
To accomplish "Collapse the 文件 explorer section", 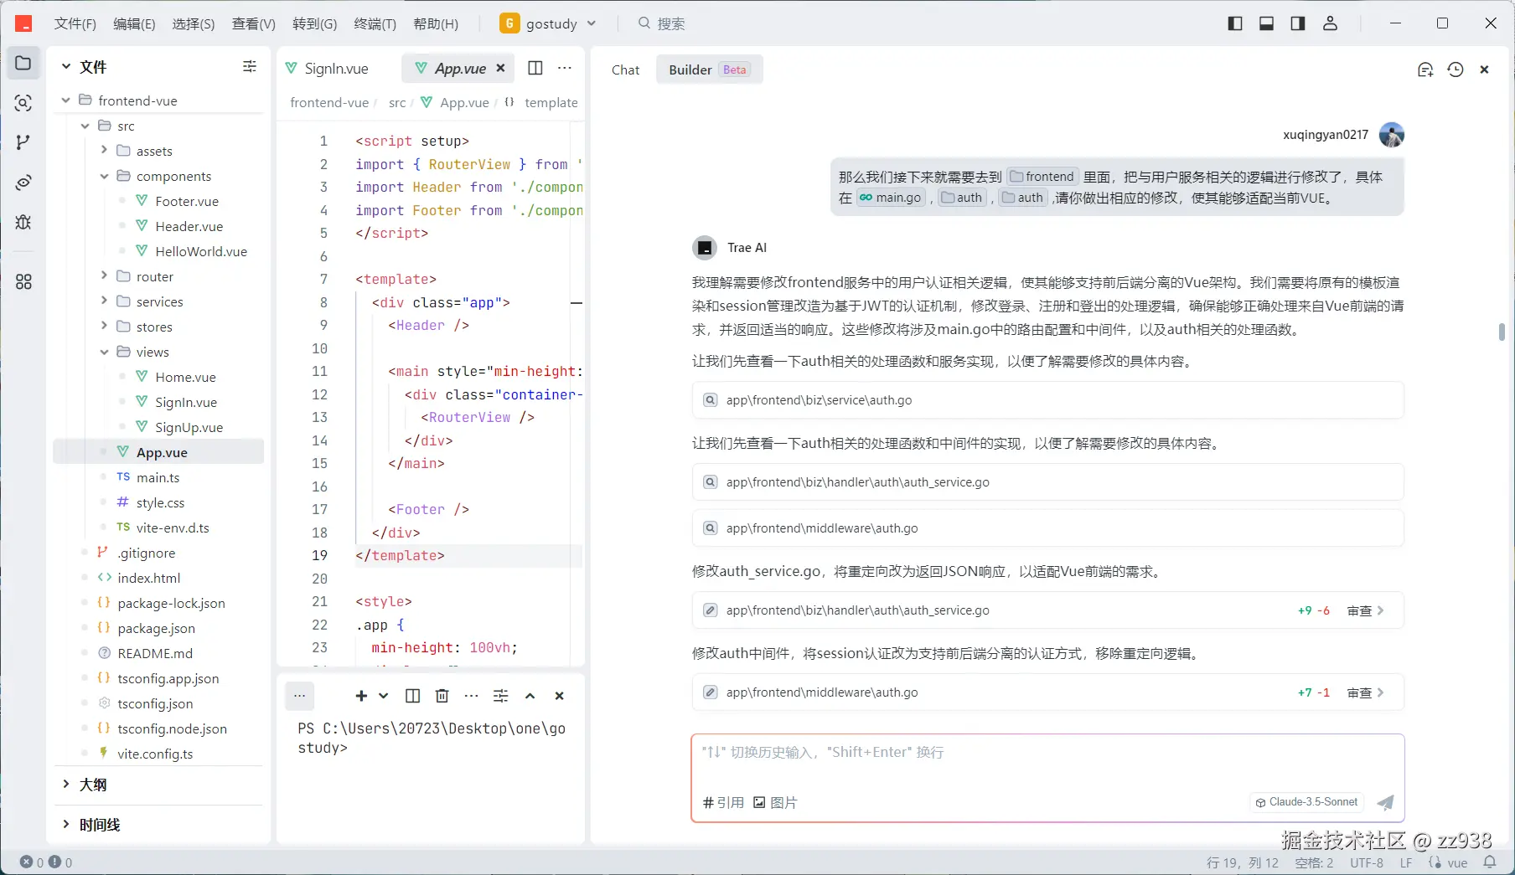I will click(x=66, y=66).
